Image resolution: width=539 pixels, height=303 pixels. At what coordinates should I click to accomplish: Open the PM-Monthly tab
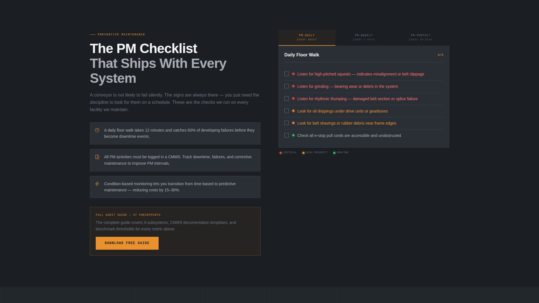coord(420,37)
